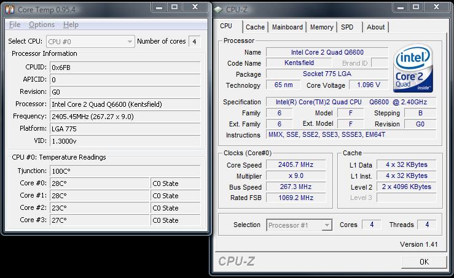
Task: Minimize the CPU-Z window
Action: 401,7
